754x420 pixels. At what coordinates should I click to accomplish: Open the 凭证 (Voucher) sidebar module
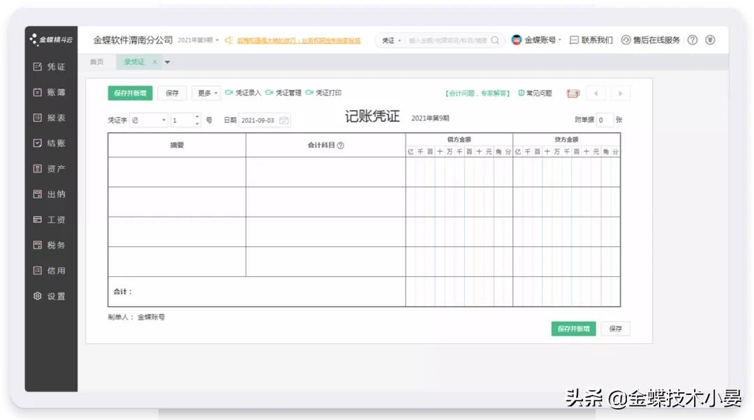coord(49,66)
